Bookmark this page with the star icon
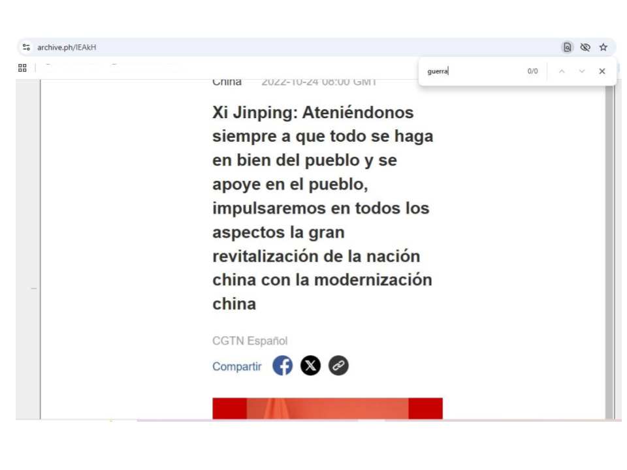Viewport: 627px width, 470px height. (x=603, y=48)
